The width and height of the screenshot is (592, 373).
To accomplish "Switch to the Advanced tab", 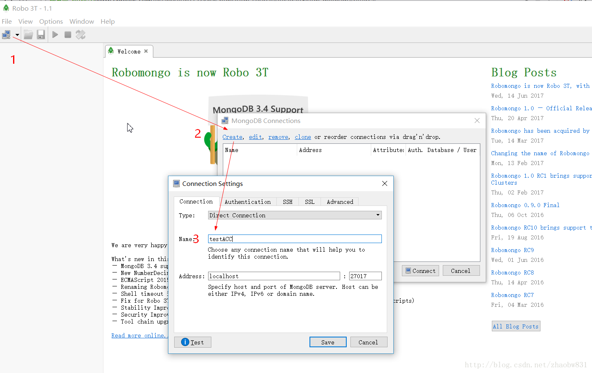I will [340, 202].
